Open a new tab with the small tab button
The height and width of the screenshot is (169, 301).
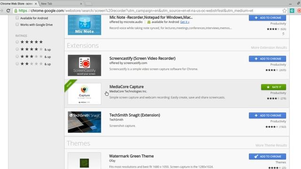pos(88,4)
